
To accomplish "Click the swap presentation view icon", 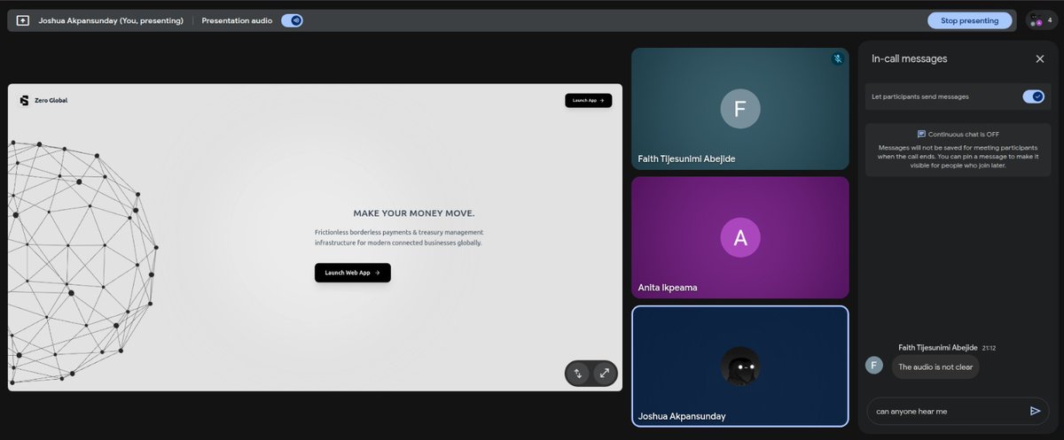I will 577,374.
